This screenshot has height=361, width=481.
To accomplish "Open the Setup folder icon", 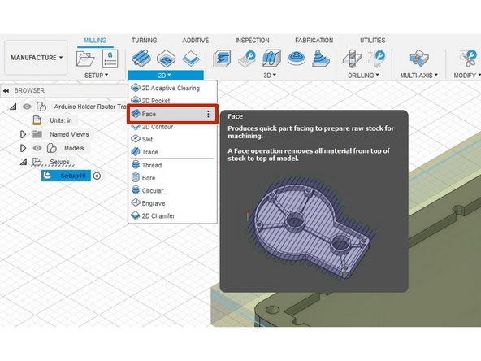I will tap(85, 59).
